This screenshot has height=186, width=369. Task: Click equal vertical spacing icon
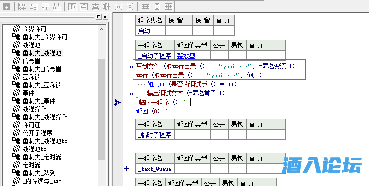click(130, 6)
